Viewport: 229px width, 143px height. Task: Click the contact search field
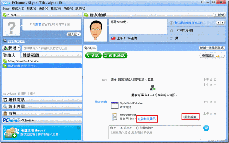click(52, 48)
